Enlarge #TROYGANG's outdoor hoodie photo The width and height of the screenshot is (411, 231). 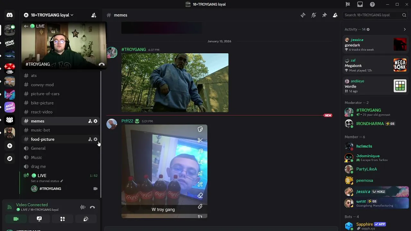point(175,83)
